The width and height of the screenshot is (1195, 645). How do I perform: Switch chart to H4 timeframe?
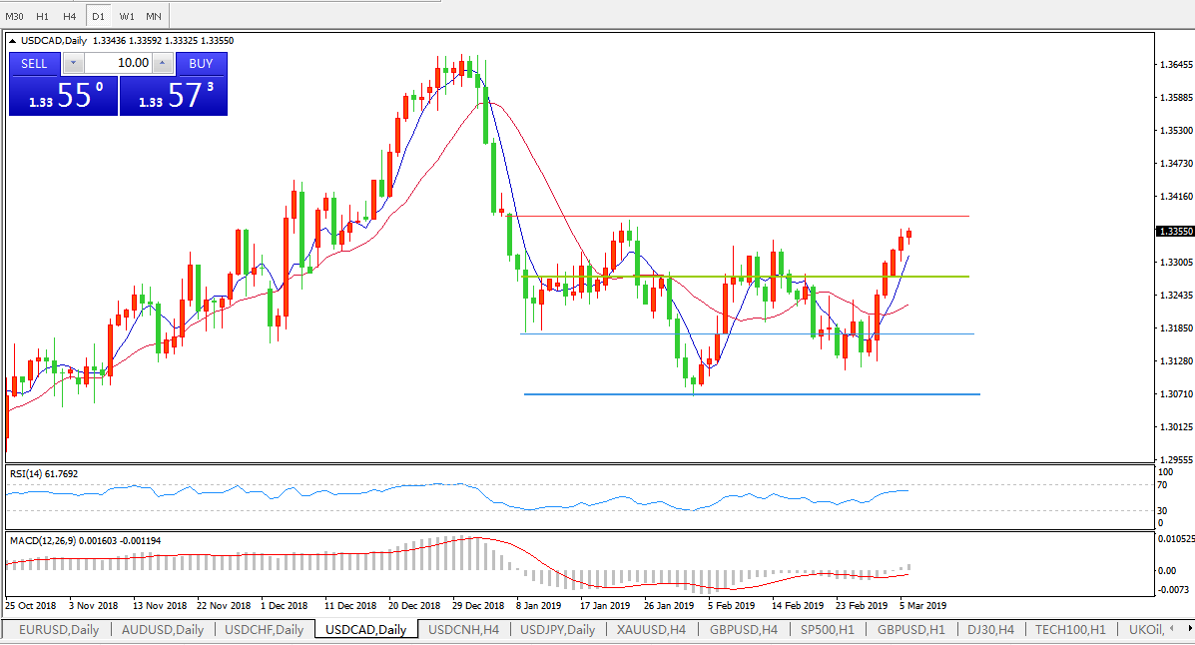tap(69, 16)
